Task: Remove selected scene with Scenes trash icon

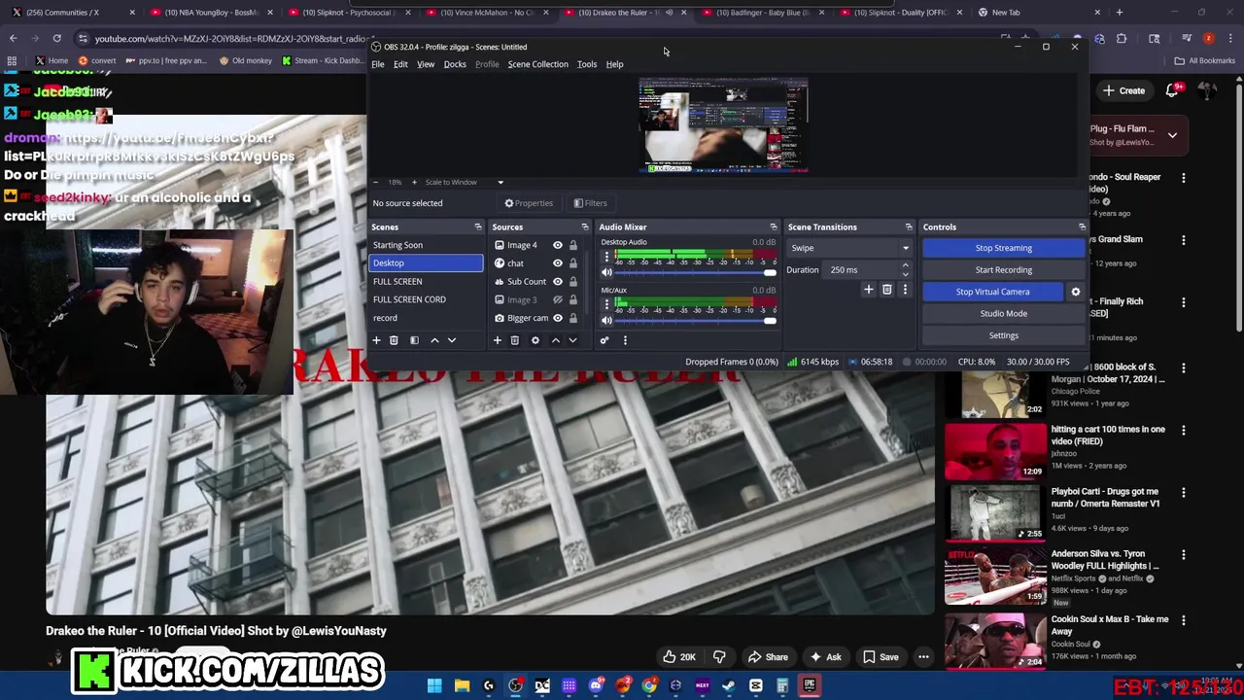Action: 394,340
